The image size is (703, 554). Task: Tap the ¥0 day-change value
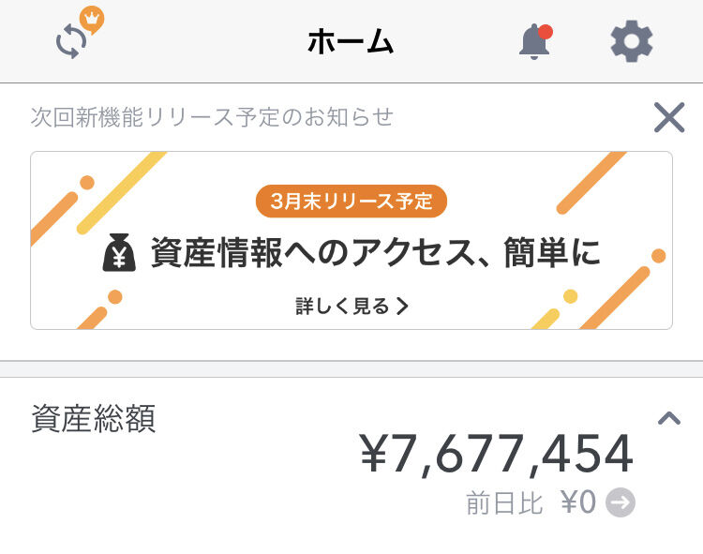coord(578,502)
